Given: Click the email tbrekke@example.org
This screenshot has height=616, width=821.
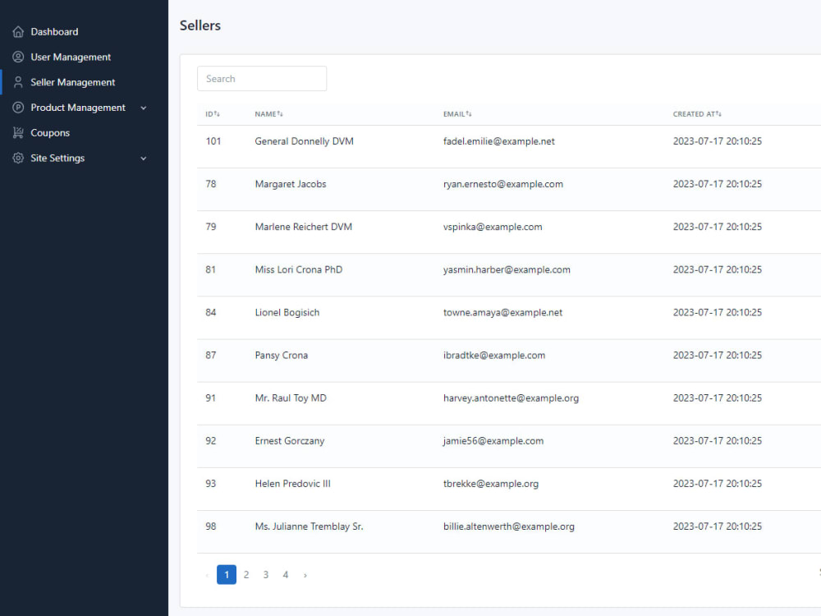Looking at the screenshot, I should (x=491, y=484).
